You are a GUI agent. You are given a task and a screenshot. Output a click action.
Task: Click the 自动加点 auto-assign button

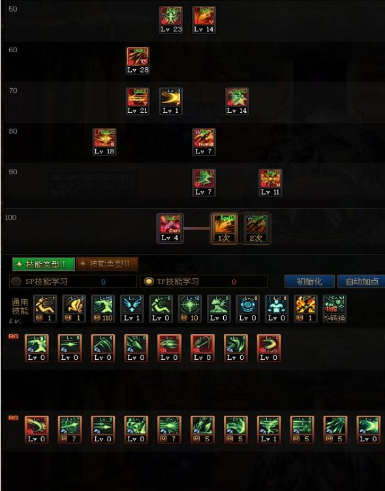[x=362, y=281]
